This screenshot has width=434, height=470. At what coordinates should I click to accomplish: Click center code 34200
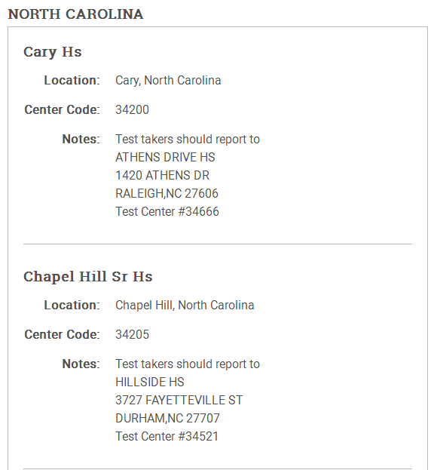pyautogui.click(x=132, y=109)
